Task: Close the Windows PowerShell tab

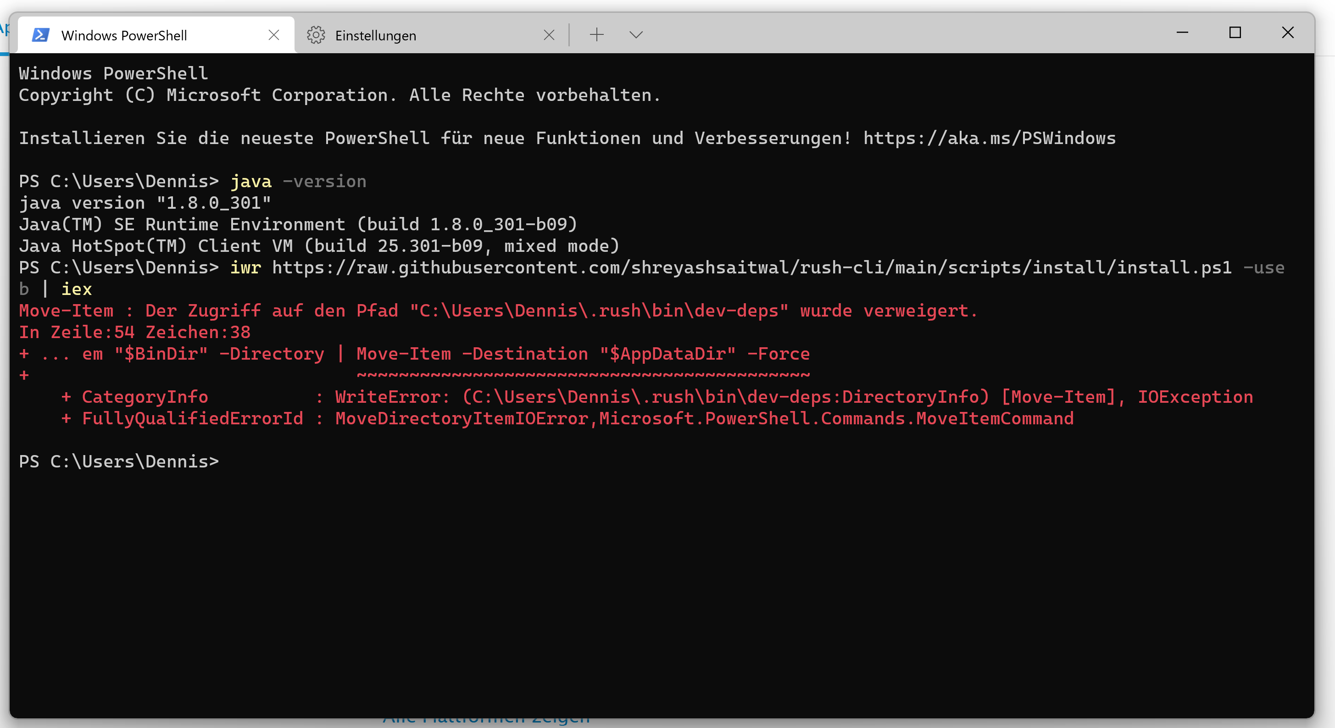Action: pos(273,35)
